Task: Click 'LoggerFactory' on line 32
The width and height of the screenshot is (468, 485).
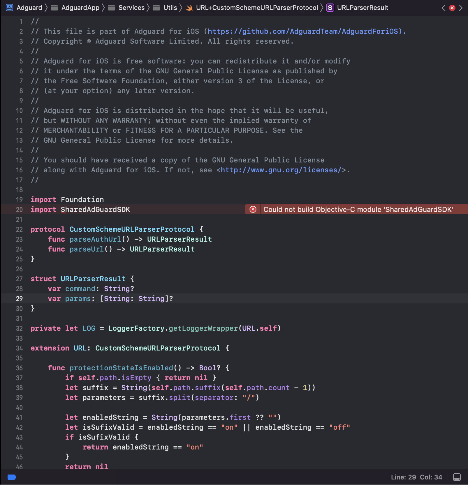Action: click(136, 328)
